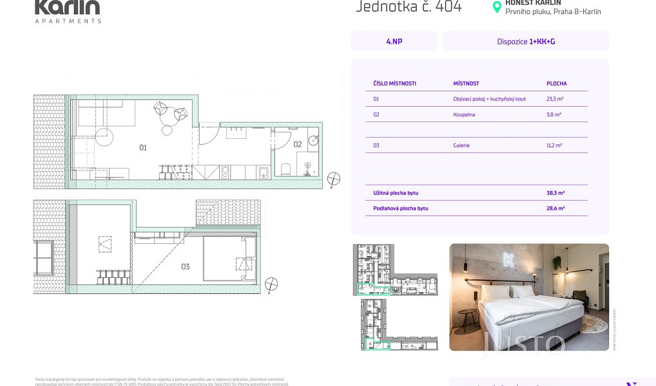Open the bedroom interior photo
The height and width of the screenshot is (386, 656).
(x=529, y=297)
